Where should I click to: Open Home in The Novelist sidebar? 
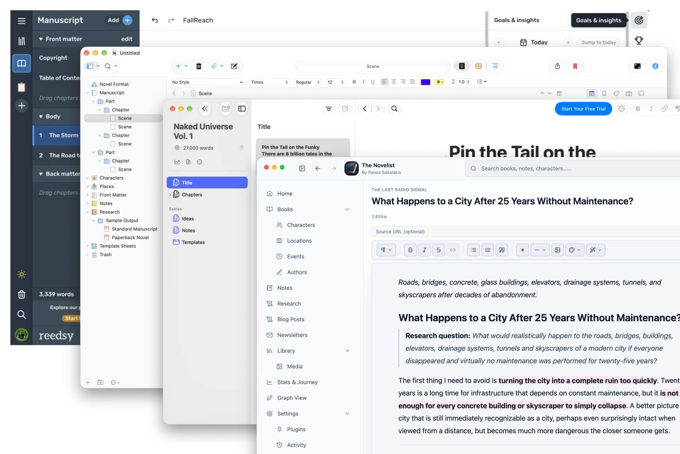pos(285,194)
